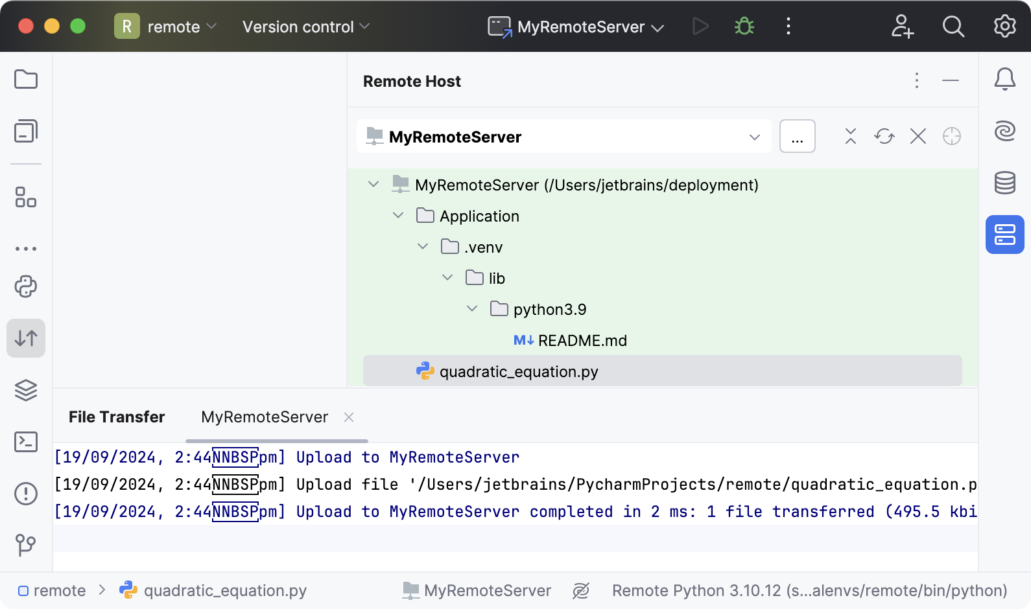The height and width of the screenshot is (609, 1031).
Task: Open the Terminal tool window
Action: (x=26, y=442)
